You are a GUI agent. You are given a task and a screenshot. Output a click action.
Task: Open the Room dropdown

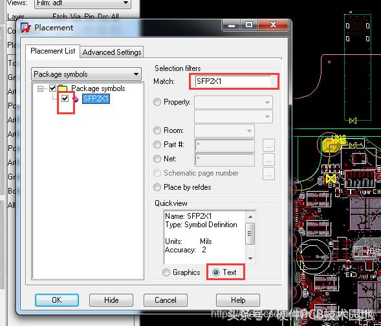point(224,131)
